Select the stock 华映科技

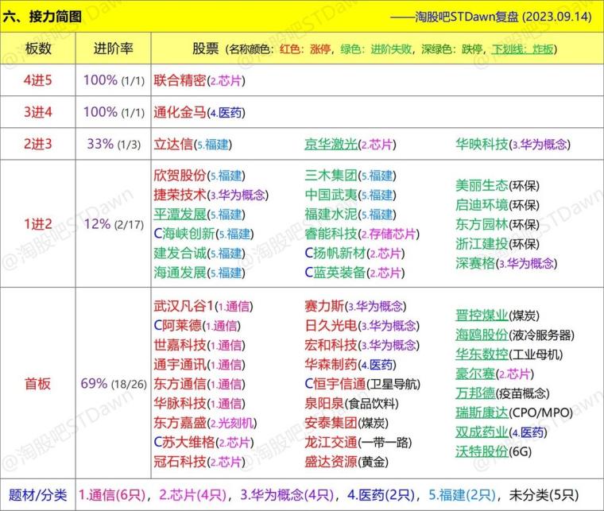click(x=482, y=145)
